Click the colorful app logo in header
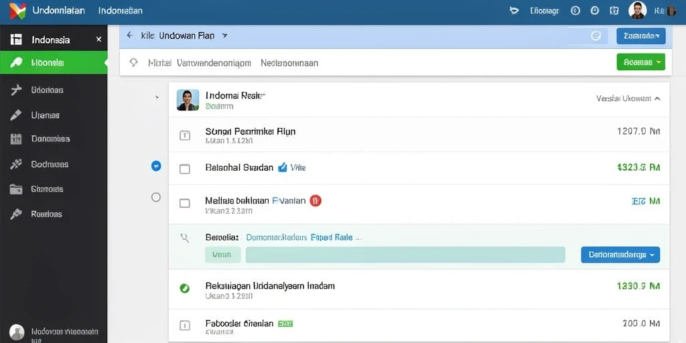Image resolution: width=686 pixels, height=343 pixels. click(x=17, y=11)
